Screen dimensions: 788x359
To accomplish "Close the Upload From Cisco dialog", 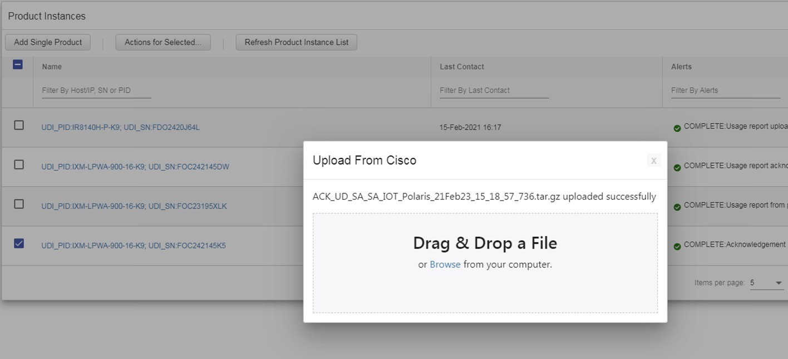I will click(653, 161).
